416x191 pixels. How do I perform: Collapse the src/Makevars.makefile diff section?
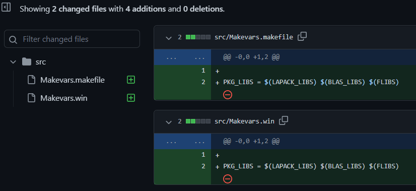169,38
